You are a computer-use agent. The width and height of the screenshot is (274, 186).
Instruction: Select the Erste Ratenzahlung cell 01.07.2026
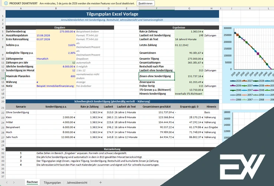[x=56, y=39]
